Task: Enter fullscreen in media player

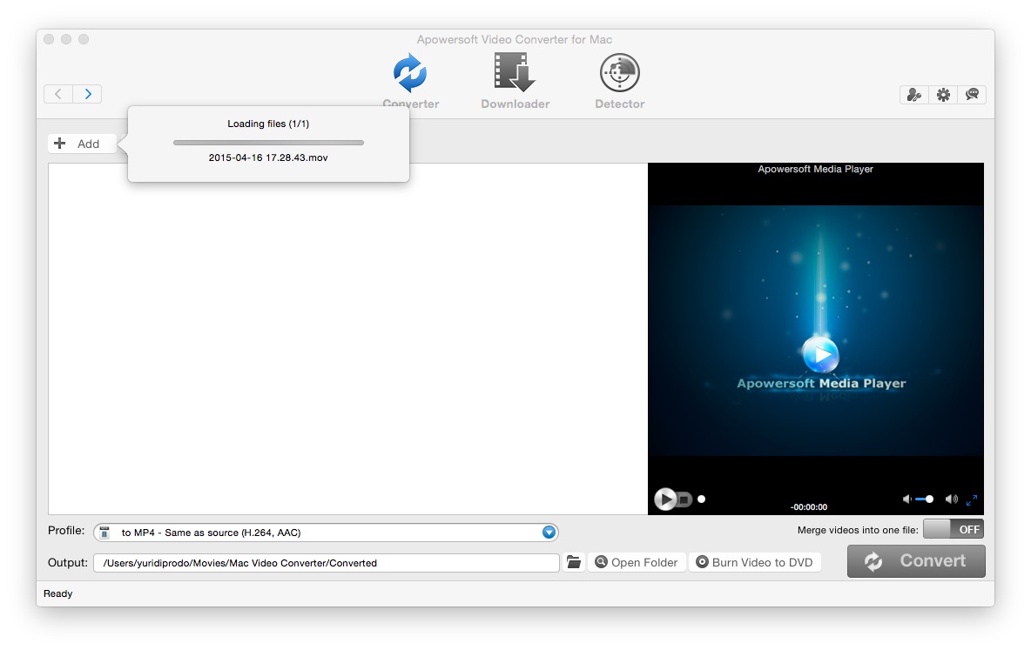Action: (x=972, y=500)
